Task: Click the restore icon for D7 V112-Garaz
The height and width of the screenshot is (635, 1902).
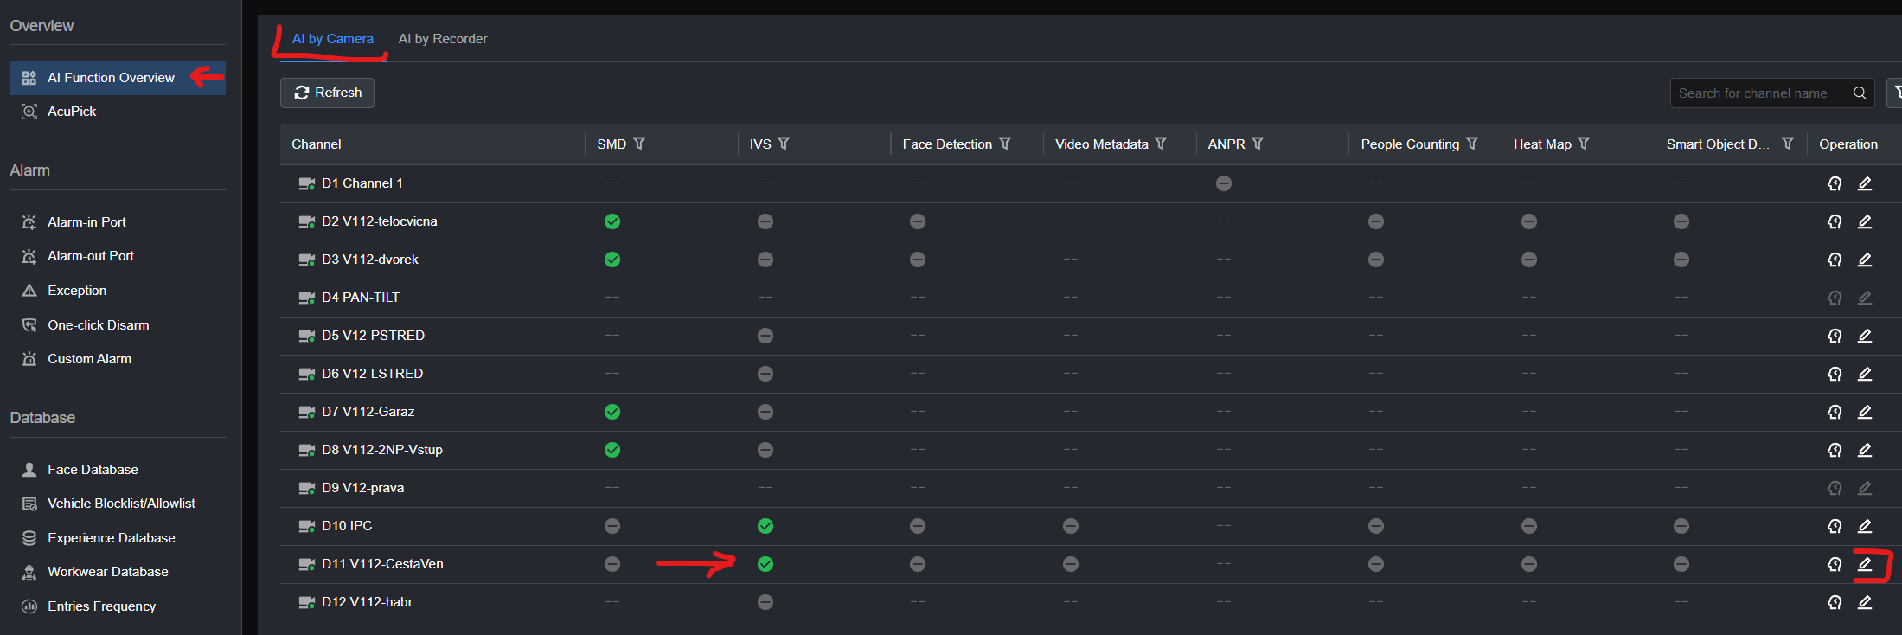Action: coord(1835,412)
